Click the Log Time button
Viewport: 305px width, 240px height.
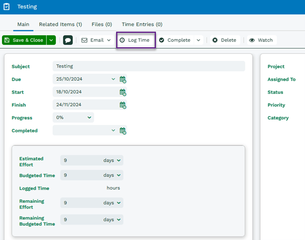(136, 40)
